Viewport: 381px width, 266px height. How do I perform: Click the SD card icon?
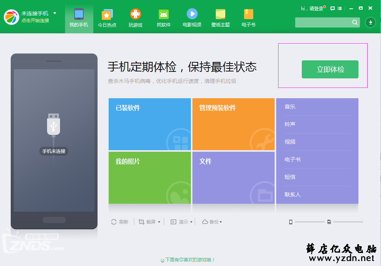[x=329, y=222]
